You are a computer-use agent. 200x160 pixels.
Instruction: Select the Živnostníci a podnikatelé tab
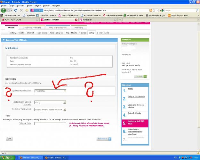pos(32,28)
